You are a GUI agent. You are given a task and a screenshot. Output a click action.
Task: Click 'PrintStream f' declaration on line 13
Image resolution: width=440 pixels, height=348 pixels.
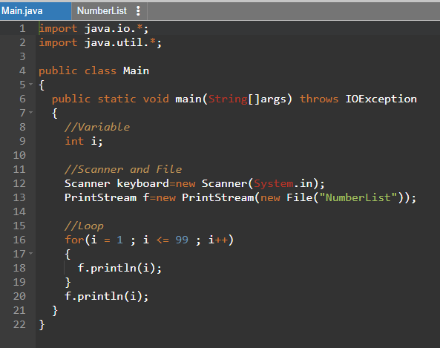tap(107, 197)
